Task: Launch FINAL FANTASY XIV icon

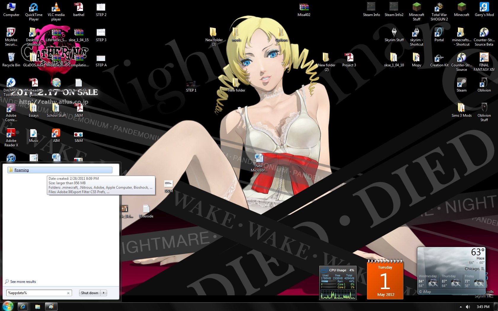Action: tap(484, 62)
